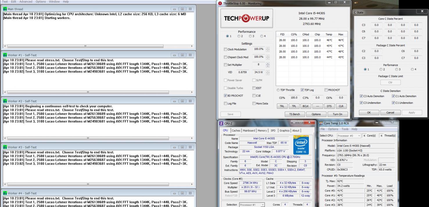Image resolution: width=429 pixels, height=207 pixels.
Task: Click the Worker #4 Self-Test window icon
Action: (x=5, y=193)
